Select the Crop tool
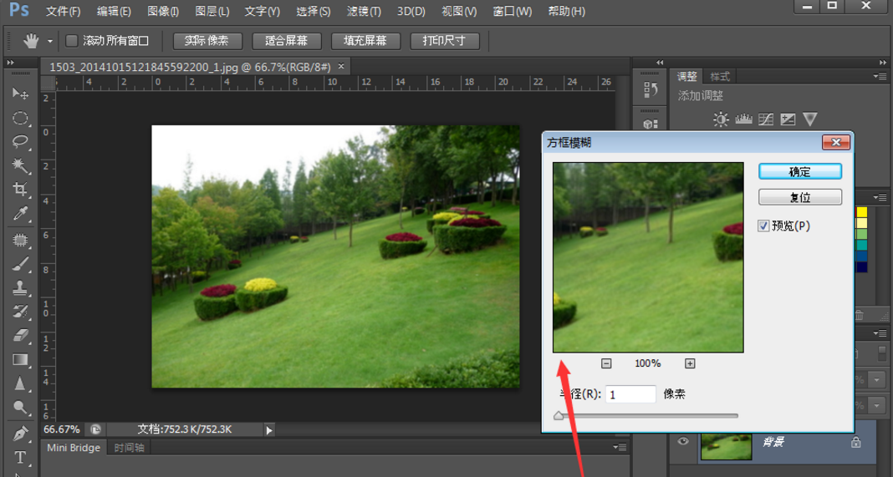 tap(20, 190)
